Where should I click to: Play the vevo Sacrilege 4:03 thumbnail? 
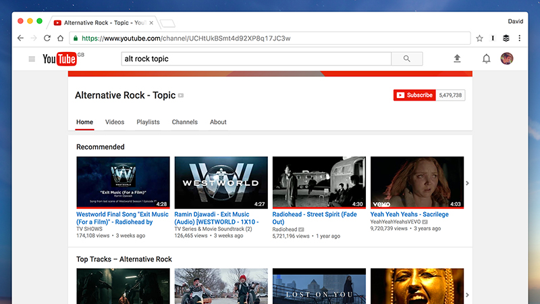[x=417, y=182]
